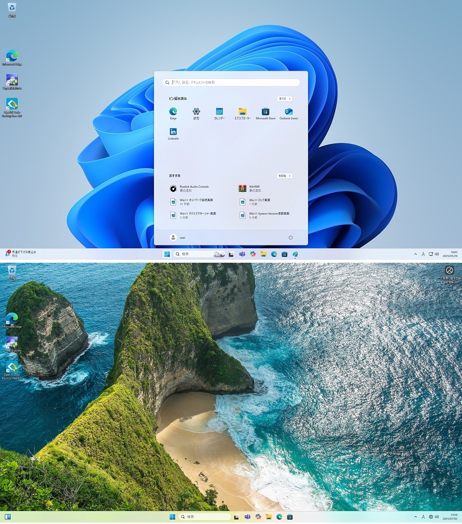The width and height of the screenshot is (462, 524).
Task: Open LinkedIn pinned app
Action: [x=173, y=134]
